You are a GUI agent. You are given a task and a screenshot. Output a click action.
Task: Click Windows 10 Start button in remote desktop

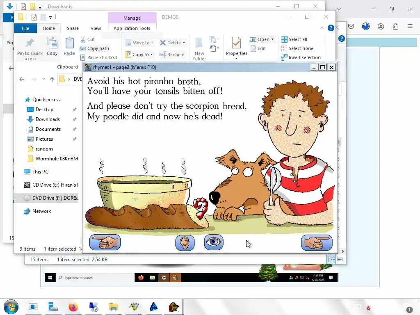point(50,278)
